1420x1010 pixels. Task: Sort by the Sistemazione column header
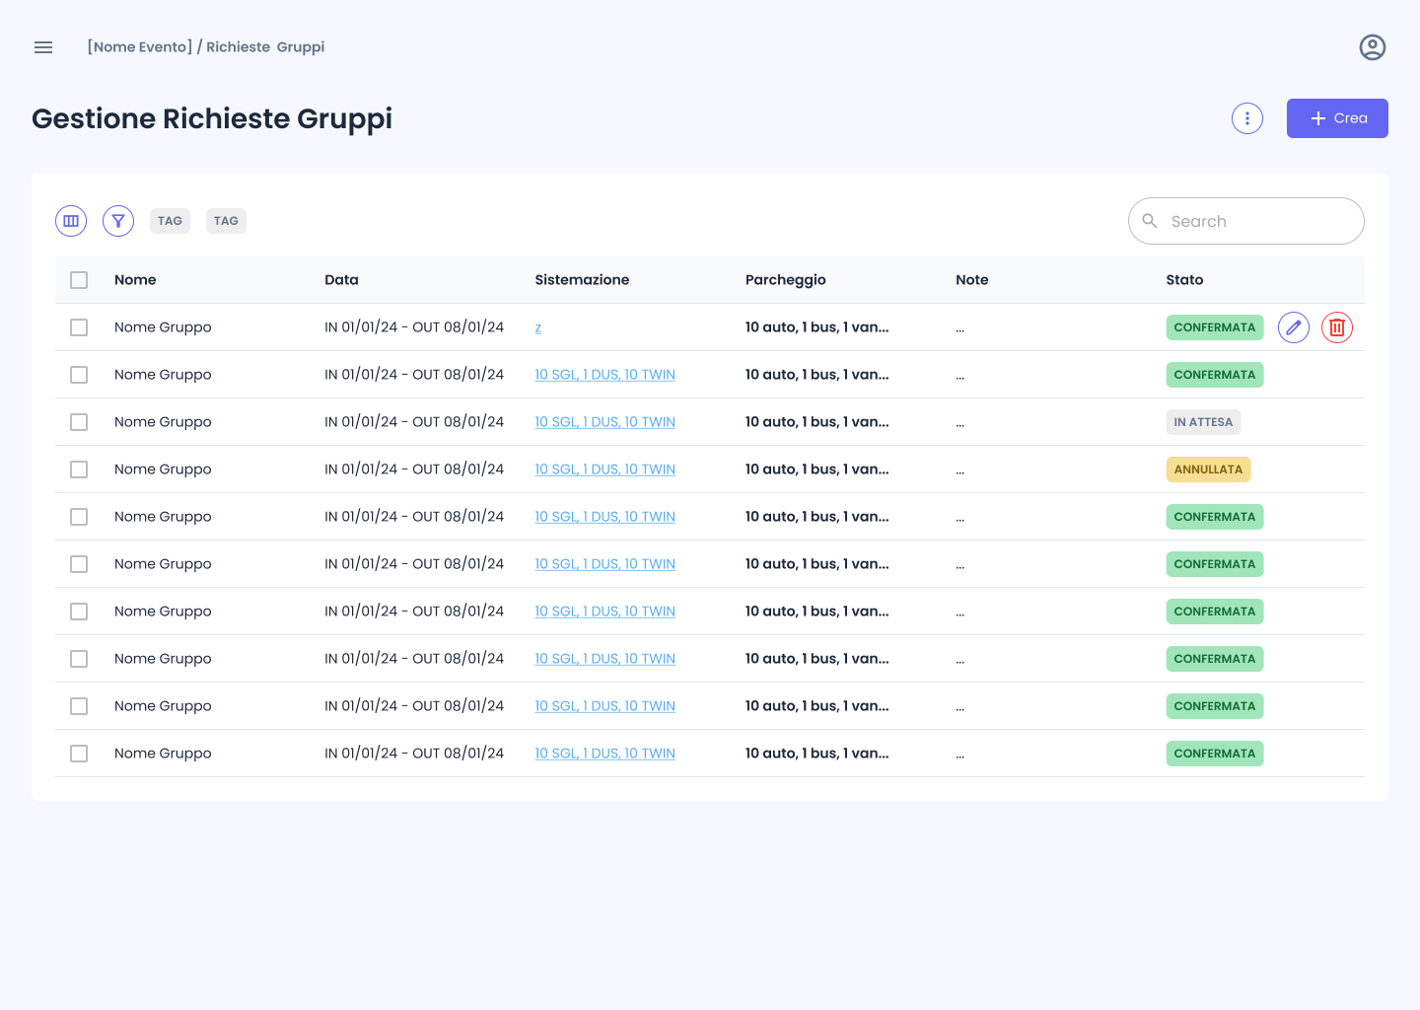pyautogui.click(x=582, y=280)
